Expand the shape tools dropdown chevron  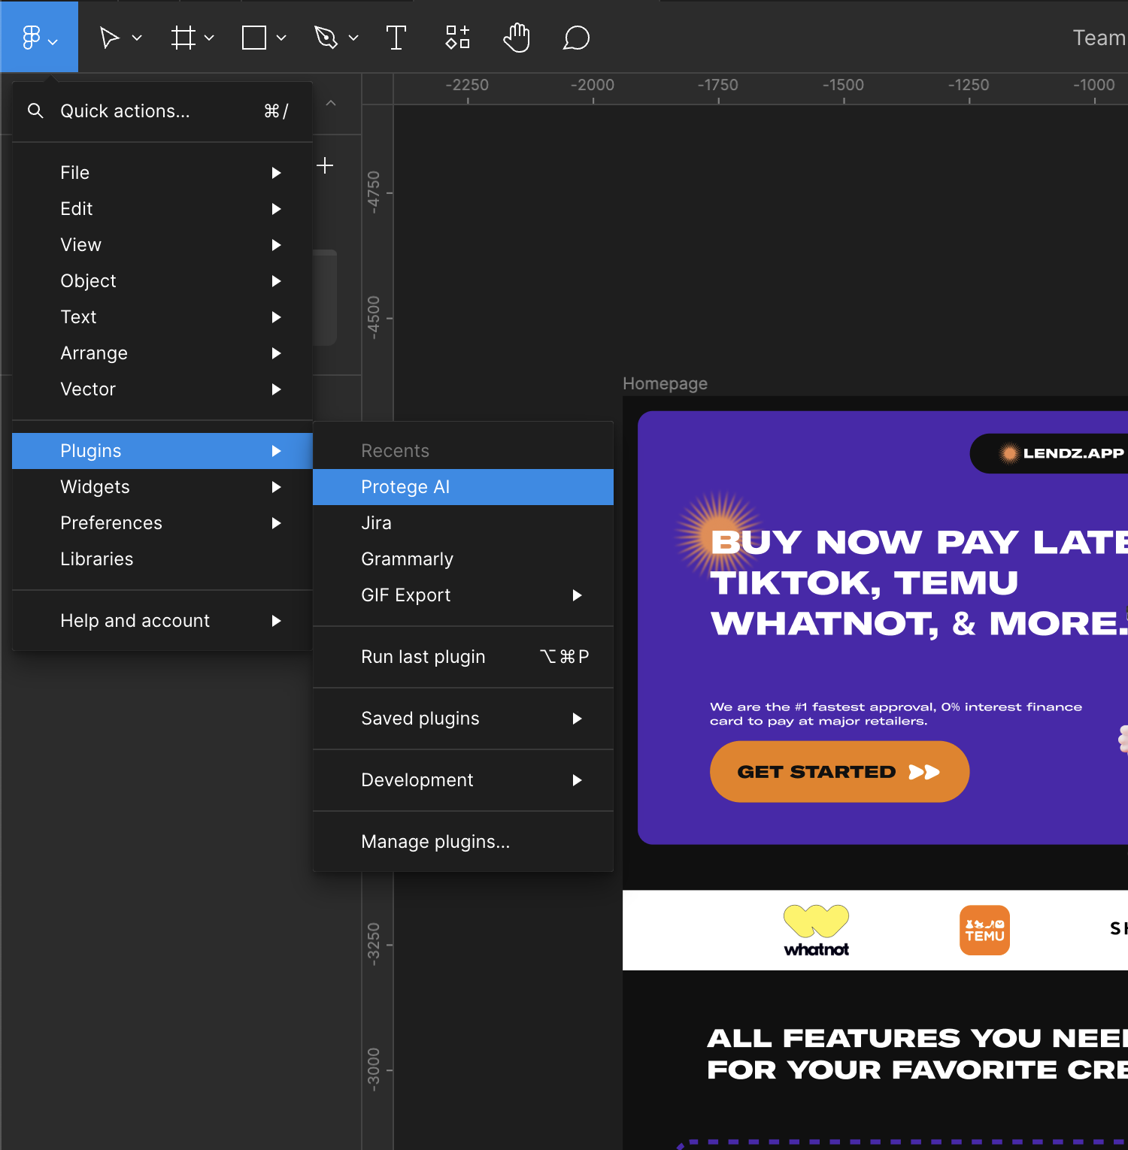(281, 38)
